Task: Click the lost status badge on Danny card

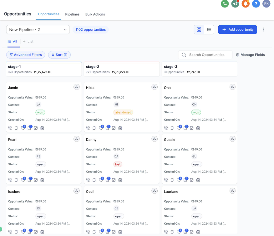Action: coord(118,164)
